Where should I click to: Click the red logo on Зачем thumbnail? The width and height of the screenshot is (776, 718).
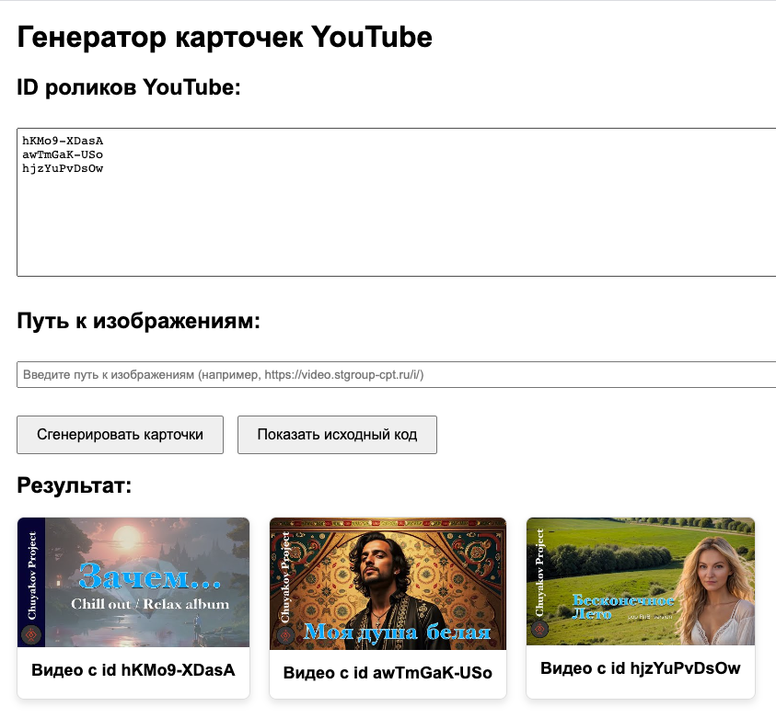[x=31, y=634]
